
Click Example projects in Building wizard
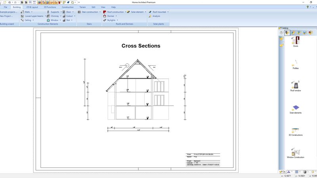pyautogui.click(x=8, y=12)
